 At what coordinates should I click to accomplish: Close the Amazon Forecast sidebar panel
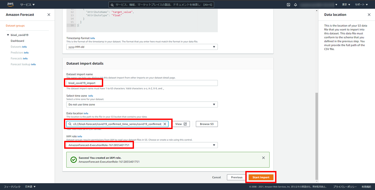[49, 15]
